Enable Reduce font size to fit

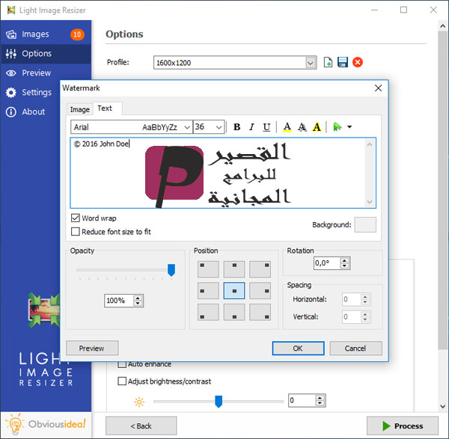click(x=76, y=232)
